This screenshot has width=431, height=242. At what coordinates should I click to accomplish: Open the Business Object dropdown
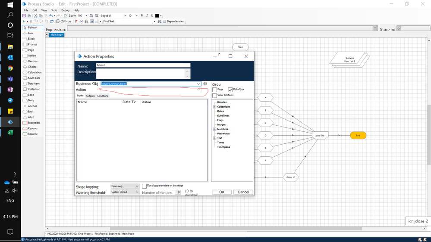pyautogui.click(x=198, y=84)
